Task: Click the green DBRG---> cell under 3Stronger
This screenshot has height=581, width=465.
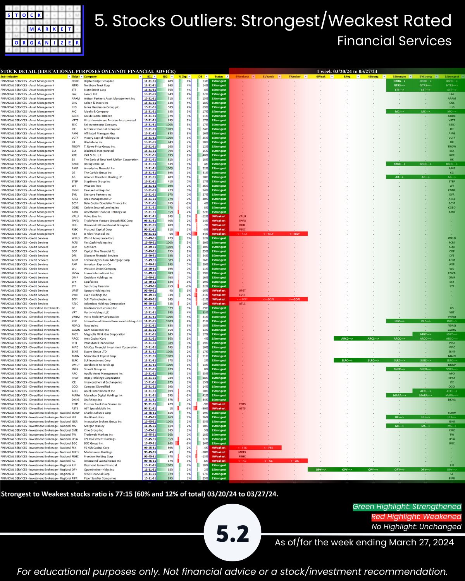Action: (399, 81)
